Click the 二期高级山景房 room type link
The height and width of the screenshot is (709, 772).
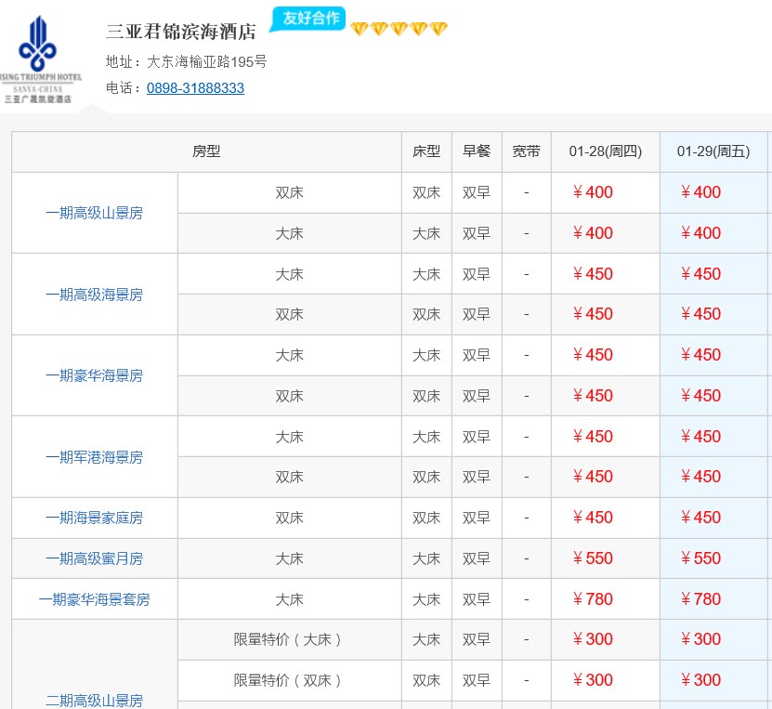click(94, 700)
